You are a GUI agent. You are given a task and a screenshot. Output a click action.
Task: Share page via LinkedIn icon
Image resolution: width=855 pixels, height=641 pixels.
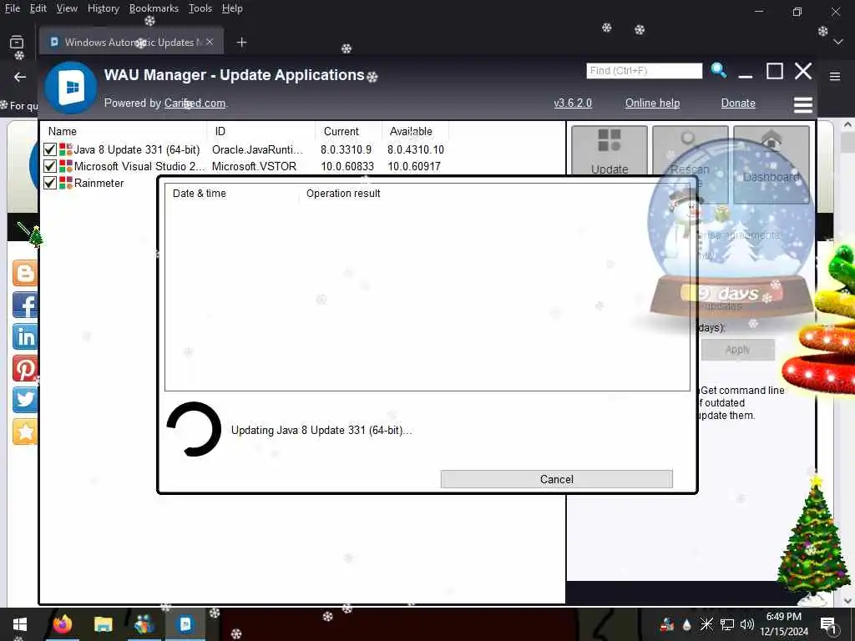tap(24, 337)
